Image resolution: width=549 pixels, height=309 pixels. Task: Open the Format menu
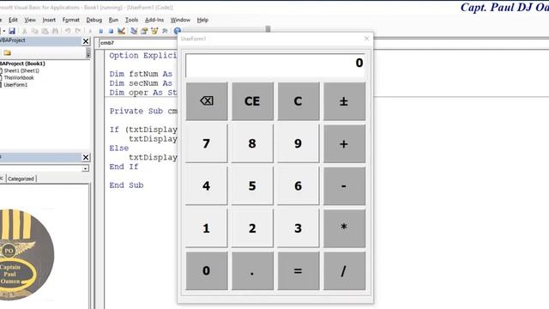[x=70, y=20]
